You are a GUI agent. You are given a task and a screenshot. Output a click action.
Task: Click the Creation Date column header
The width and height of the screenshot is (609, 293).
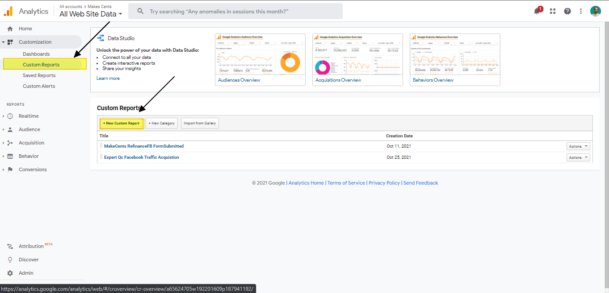pos(399,136)
